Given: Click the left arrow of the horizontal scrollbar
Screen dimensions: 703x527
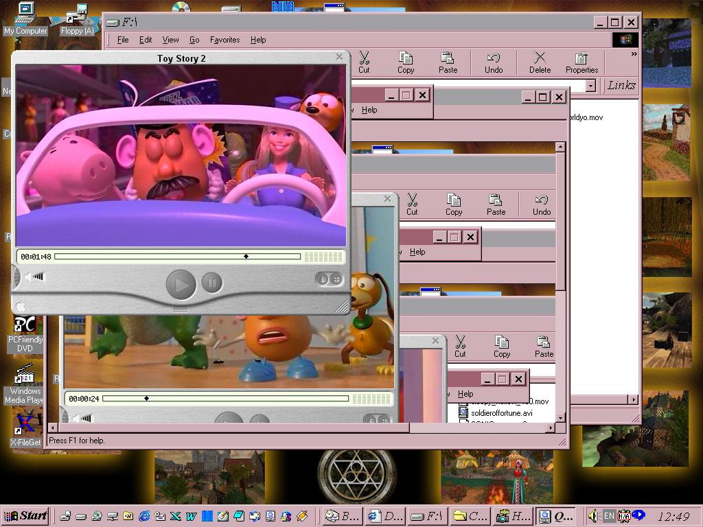Looking at the screenshot, I should 53,428.
